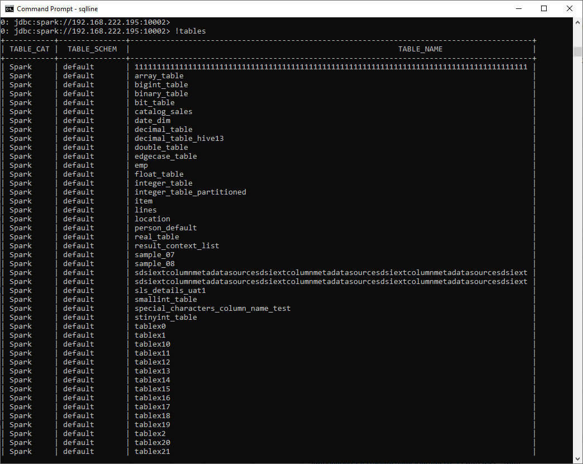Select the tablex0 table row
This screenshot has width=583, height=464.
tap(150, 326)
